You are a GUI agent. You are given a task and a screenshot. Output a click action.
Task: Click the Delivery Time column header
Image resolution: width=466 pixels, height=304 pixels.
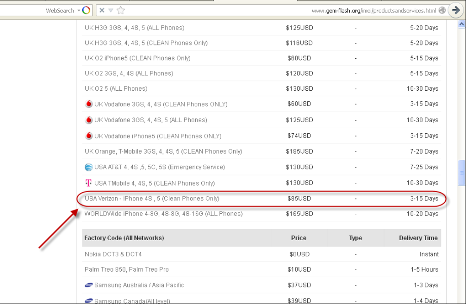418,238
